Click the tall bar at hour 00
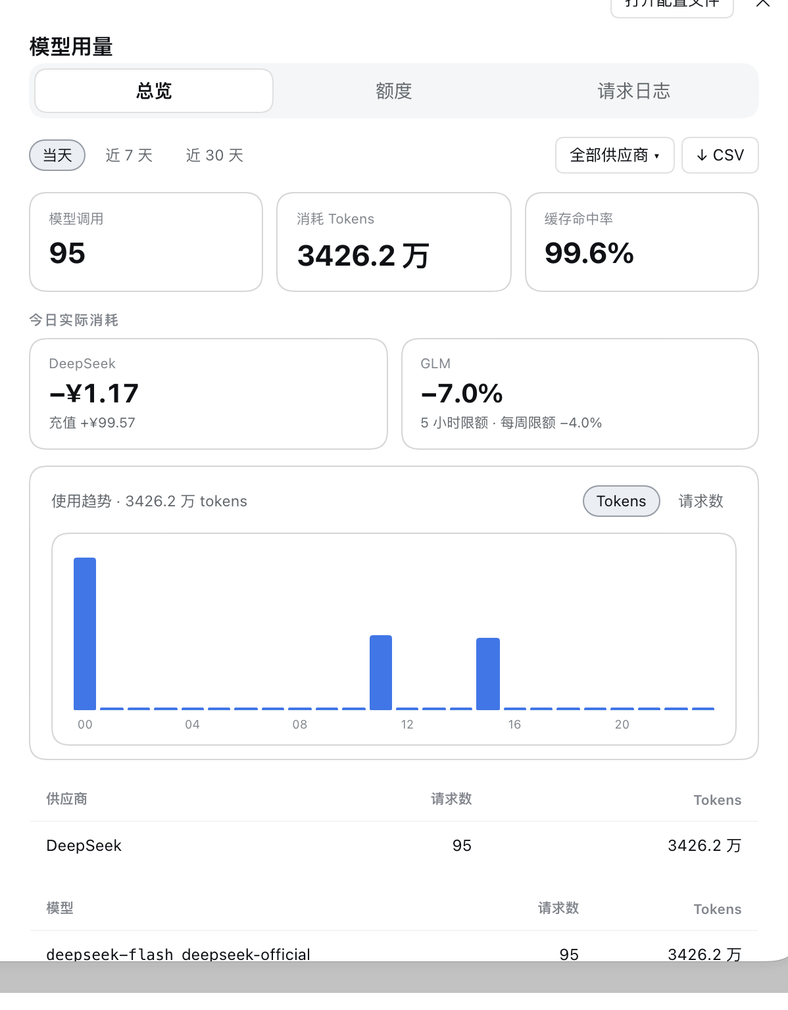Viewport: 788px width, 1010px height. pyautogui.click(x=85, y=634)
